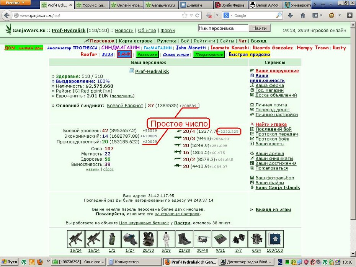Click the uTorrent quick launch icon
The image size is (356, 267).
click(x=24, y=262)
